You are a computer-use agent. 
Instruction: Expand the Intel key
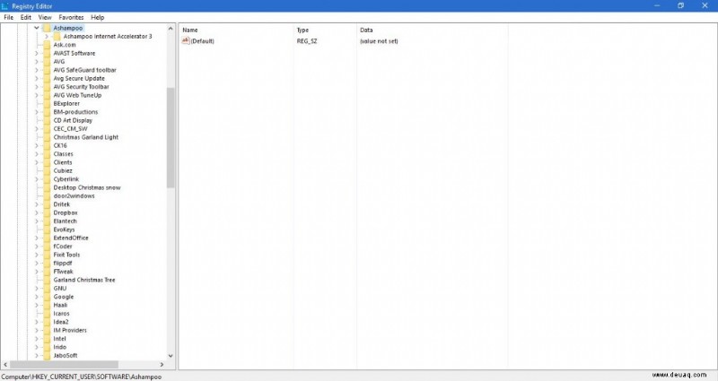(x=37, y=339)
